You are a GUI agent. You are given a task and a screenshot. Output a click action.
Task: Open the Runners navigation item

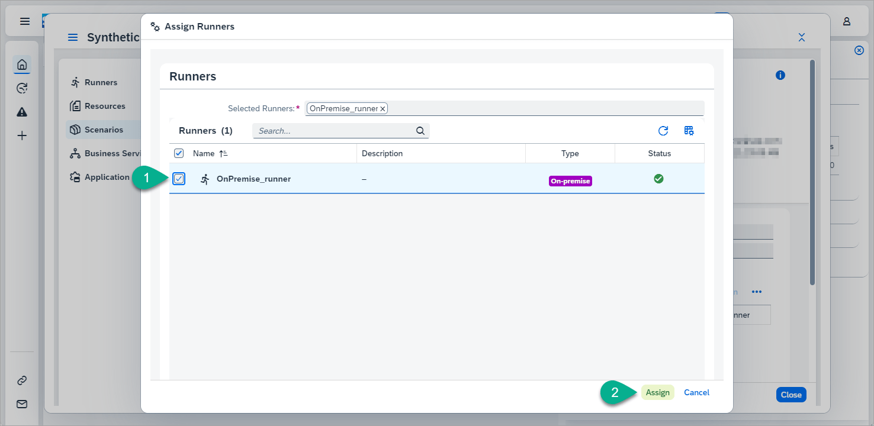coord(101,82)
